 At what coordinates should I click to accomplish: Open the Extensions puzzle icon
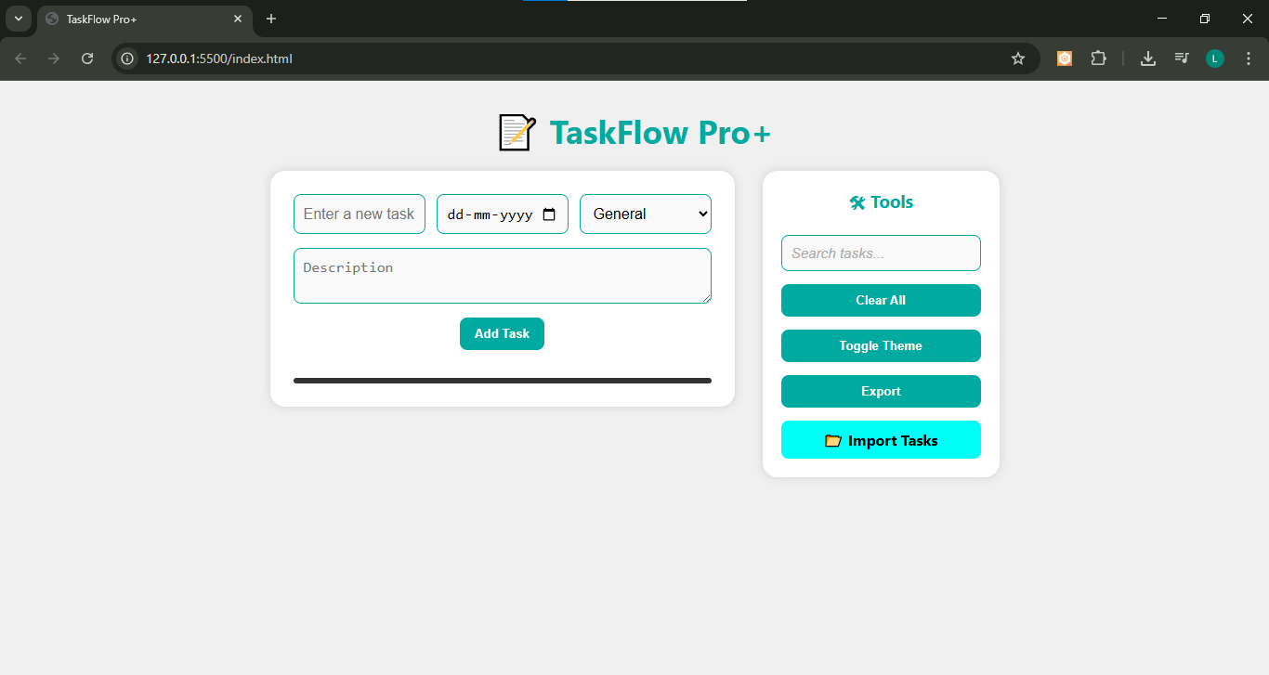pyautogui.click(x=1099, y=58)
